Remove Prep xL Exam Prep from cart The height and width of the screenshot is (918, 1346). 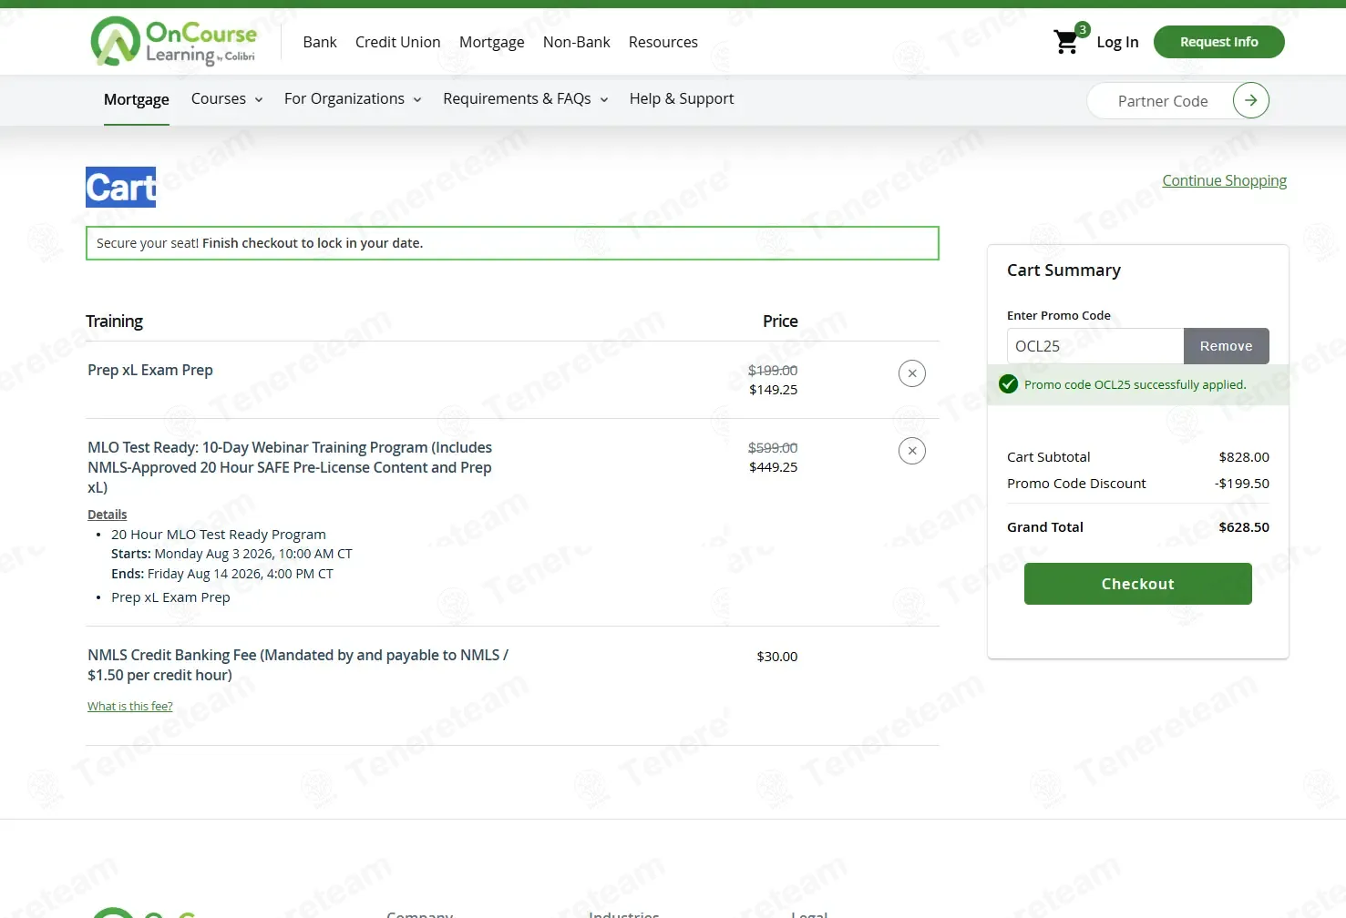pyautogui.click(x=912, y=373)
